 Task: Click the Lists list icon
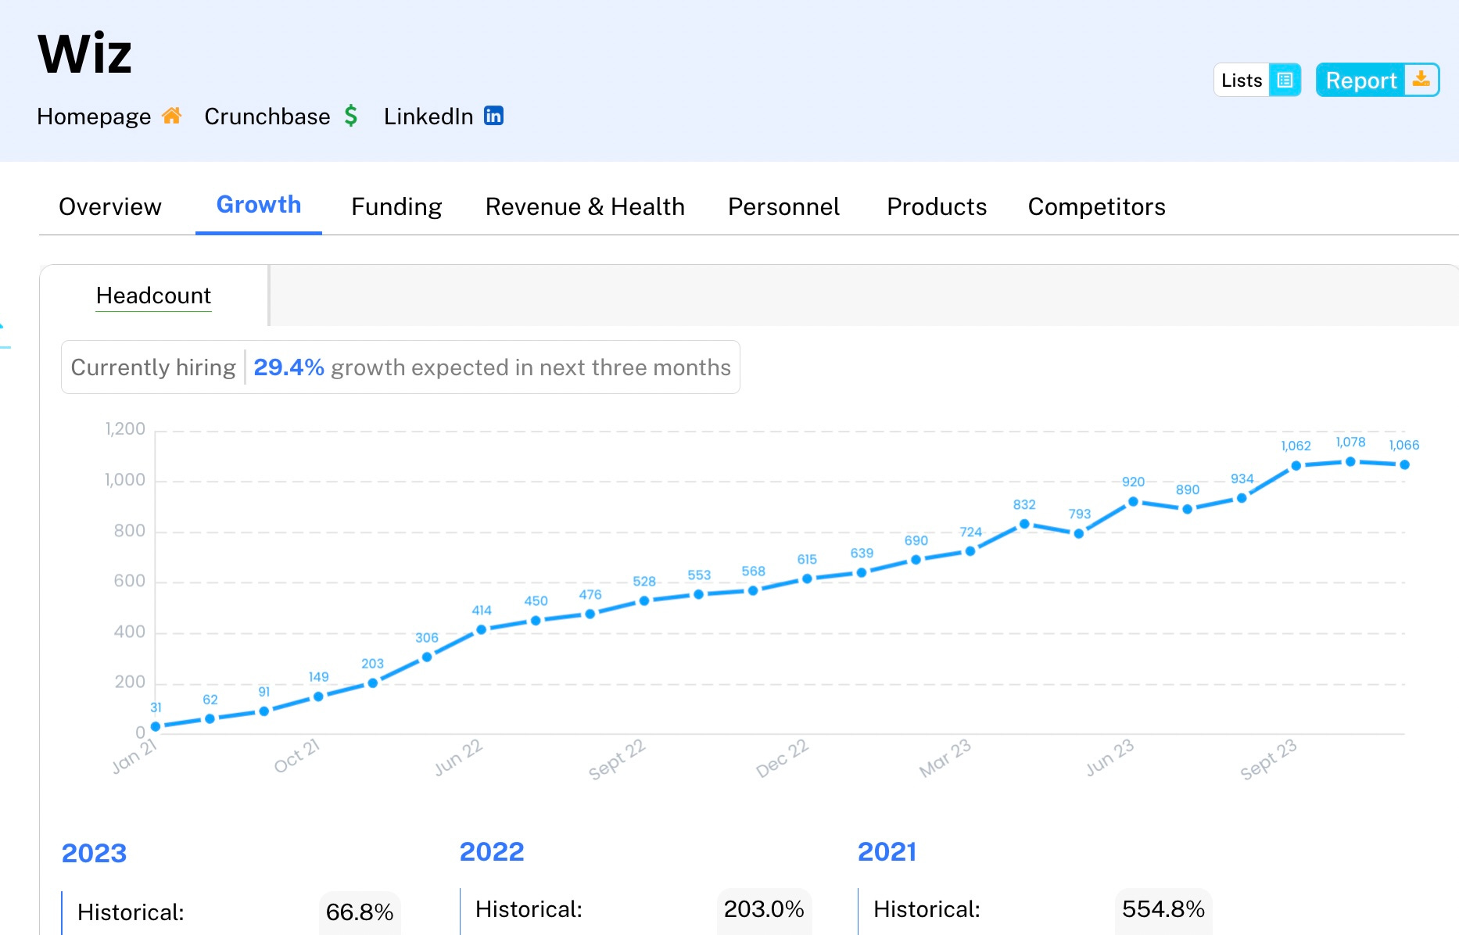(x=1285, y=80)
